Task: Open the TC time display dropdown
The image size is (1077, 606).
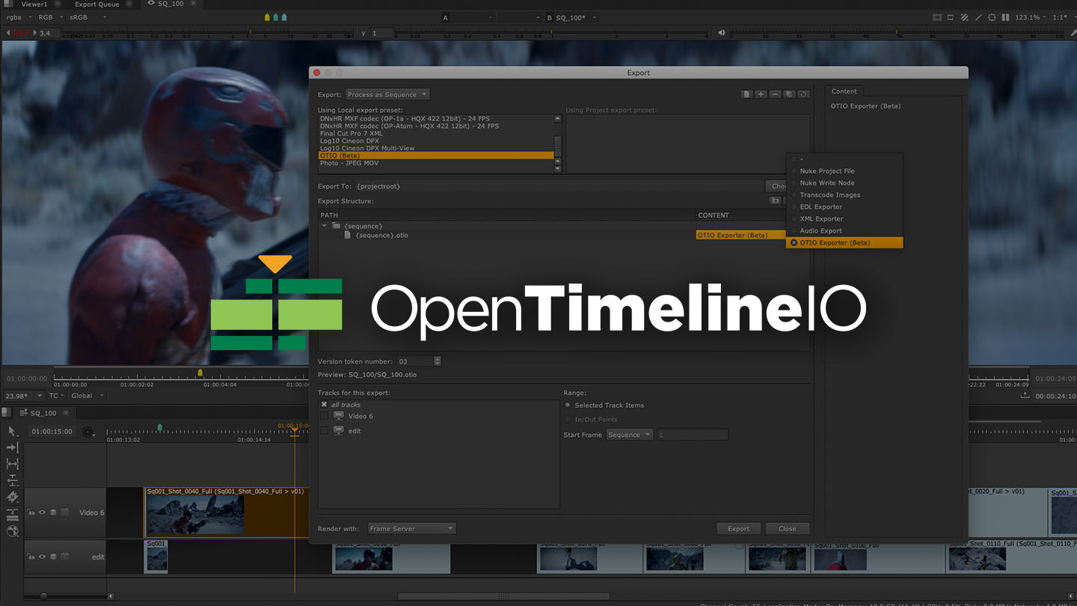Action: click(56, 396)
